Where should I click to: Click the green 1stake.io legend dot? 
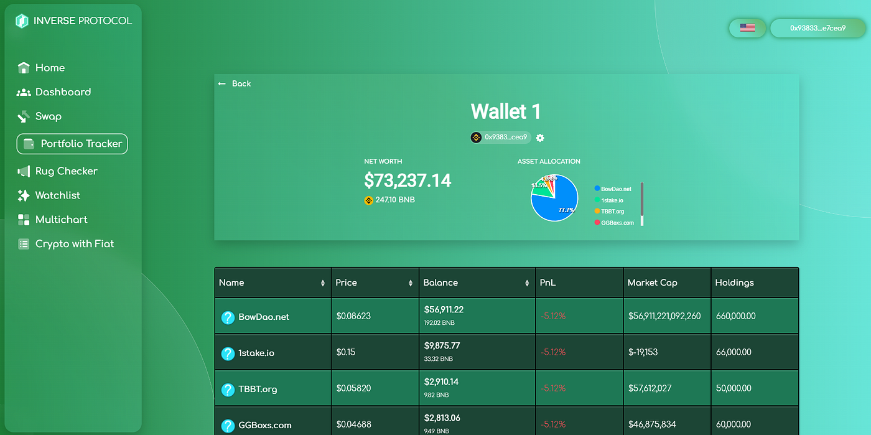tap(597, 200)
